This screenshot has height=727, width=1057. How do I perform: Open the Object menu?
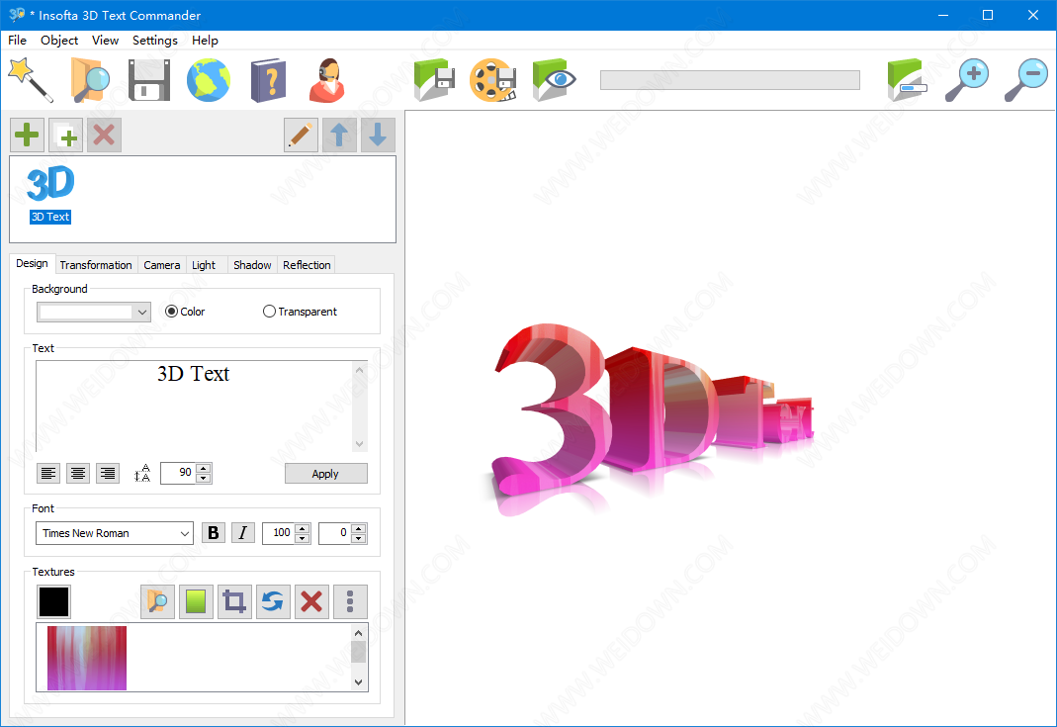pyautogui.click(x=59, y=41)
